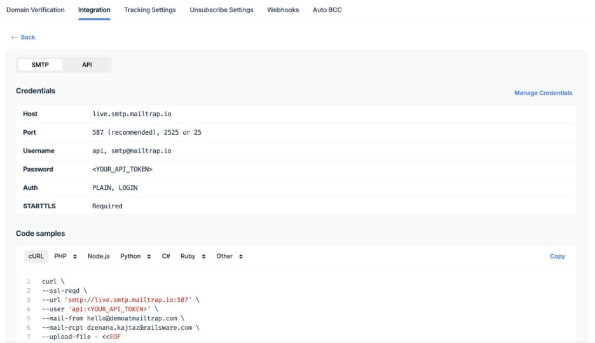Screen dimensions: 595x343
Task: Click the Back link
Action: (x=23, y=37)
